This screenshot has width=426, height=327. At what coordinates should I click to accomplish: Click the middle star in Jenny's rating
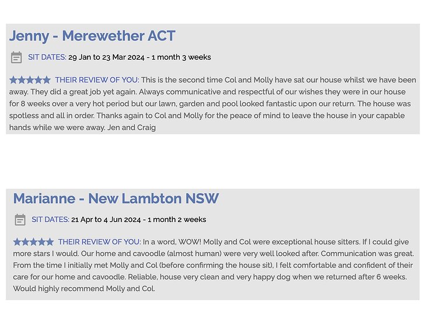point(30,80)
